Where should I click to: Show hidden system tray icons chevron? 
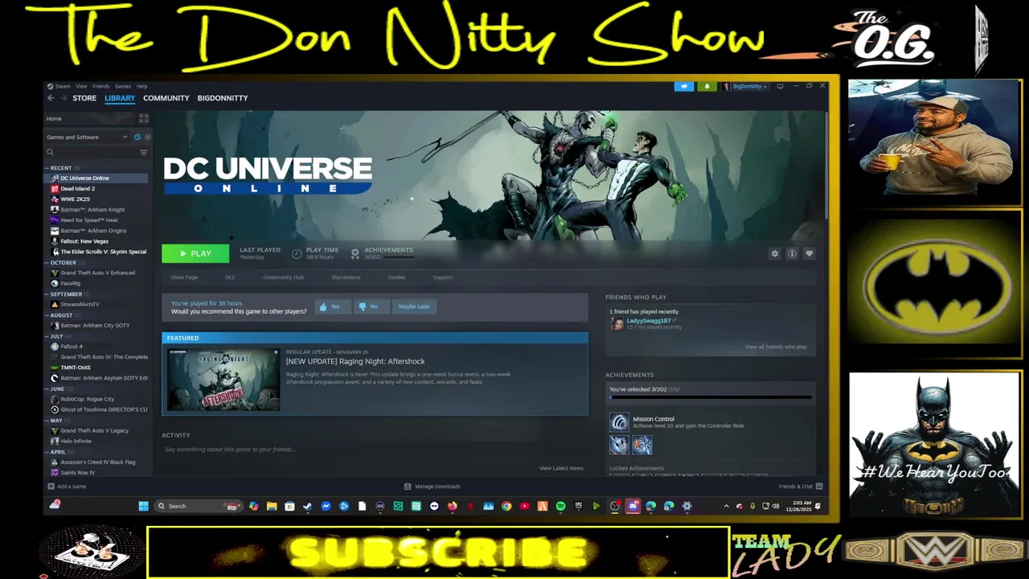tap(726, 506)
